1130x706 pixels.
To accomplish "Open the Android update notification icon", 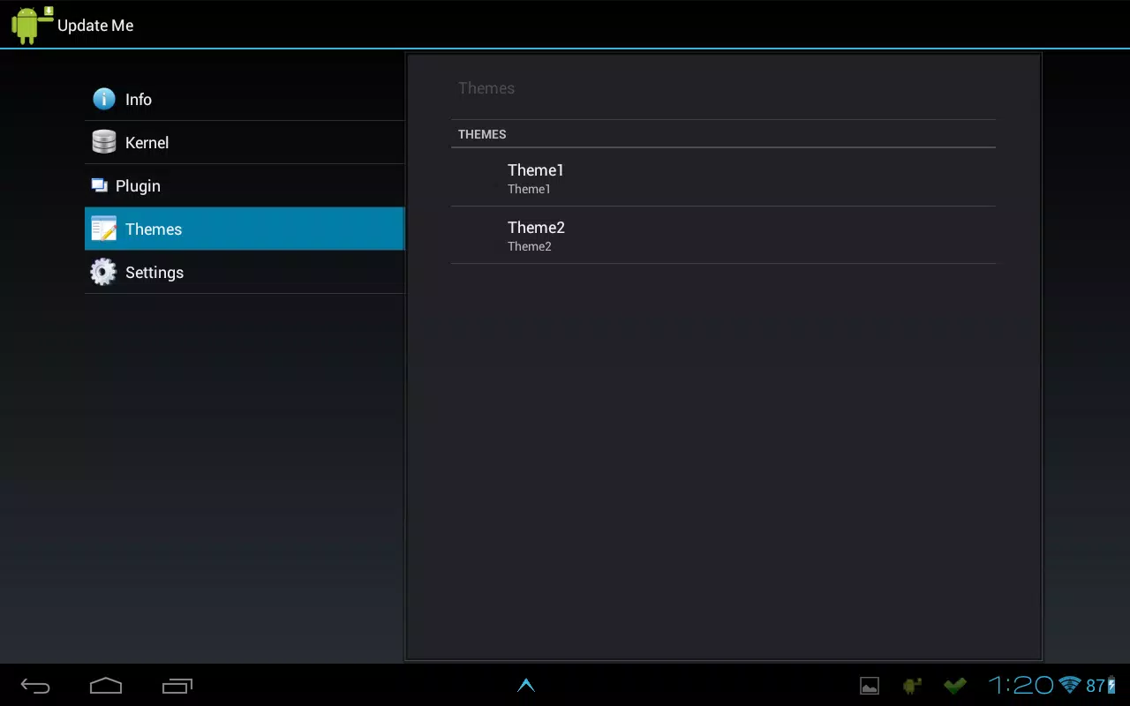I will (x=912, y=686).
